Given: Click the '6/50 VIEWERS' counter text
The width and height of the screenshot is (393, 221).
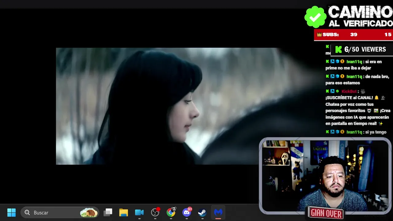Looking at the screenshot, I should point(365,49).
